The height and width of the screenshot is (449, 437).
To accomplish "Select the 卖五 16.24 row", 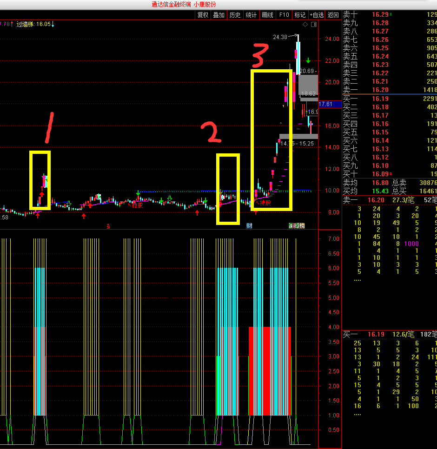I will [x=390, y=56].
